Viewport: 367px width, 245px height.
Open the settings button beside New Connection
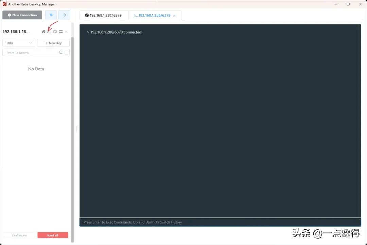point(51,15)
